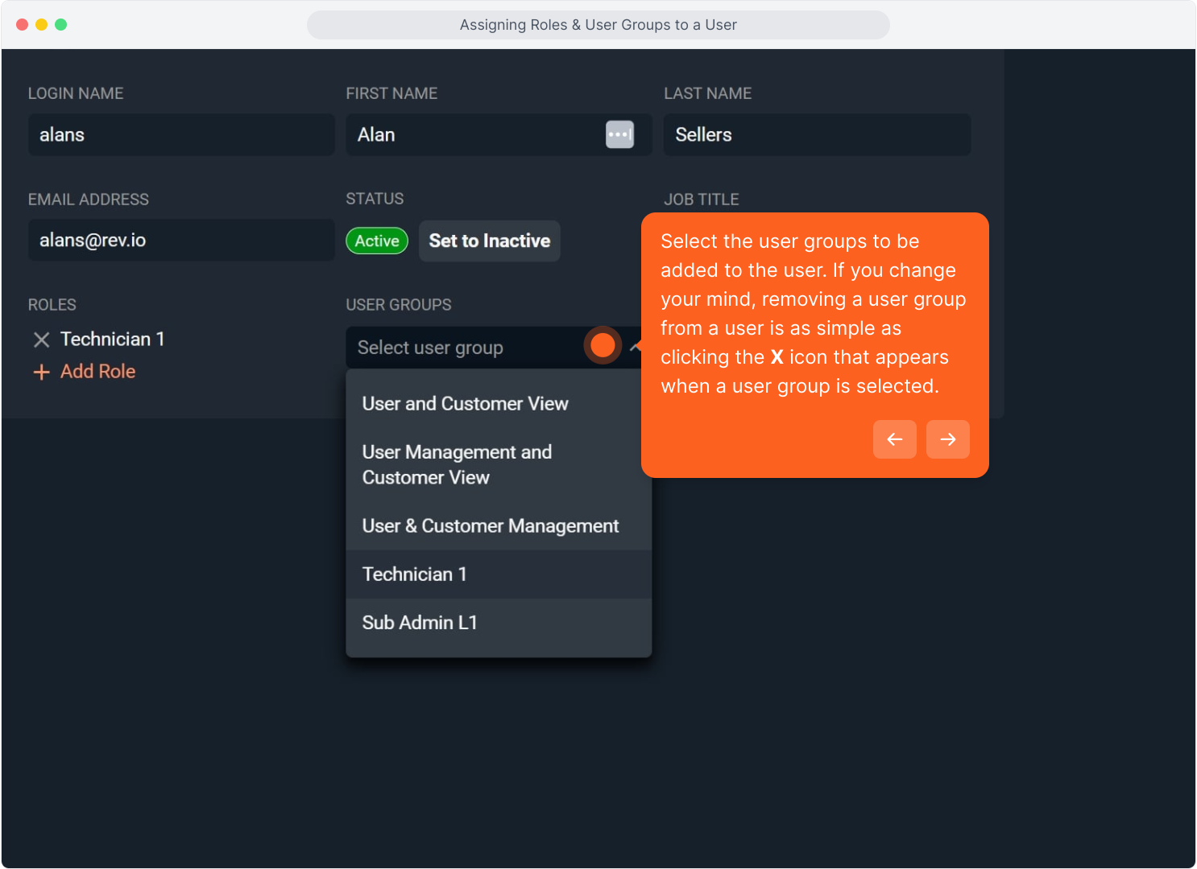Screen dimensions: 1197x869
Task: Focus the Login Name input field
Action: [x=181, y=134]
